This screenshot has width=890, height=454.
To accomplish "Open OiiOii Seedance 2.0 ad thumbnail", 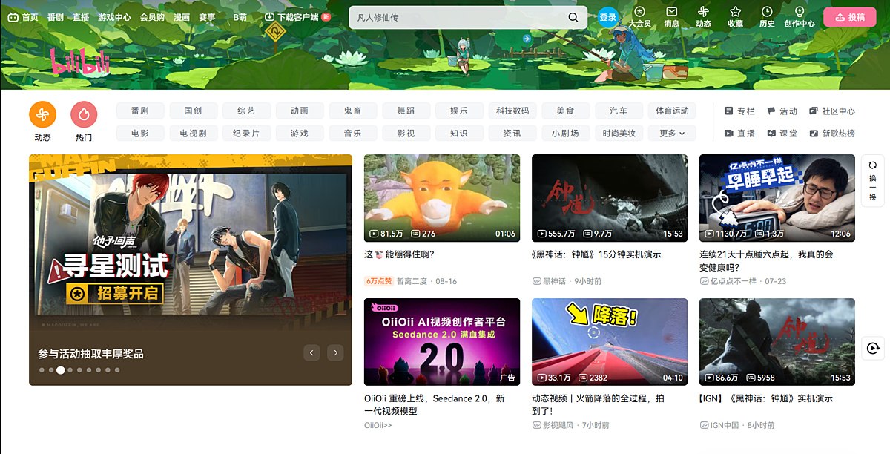I will point(442,342).
